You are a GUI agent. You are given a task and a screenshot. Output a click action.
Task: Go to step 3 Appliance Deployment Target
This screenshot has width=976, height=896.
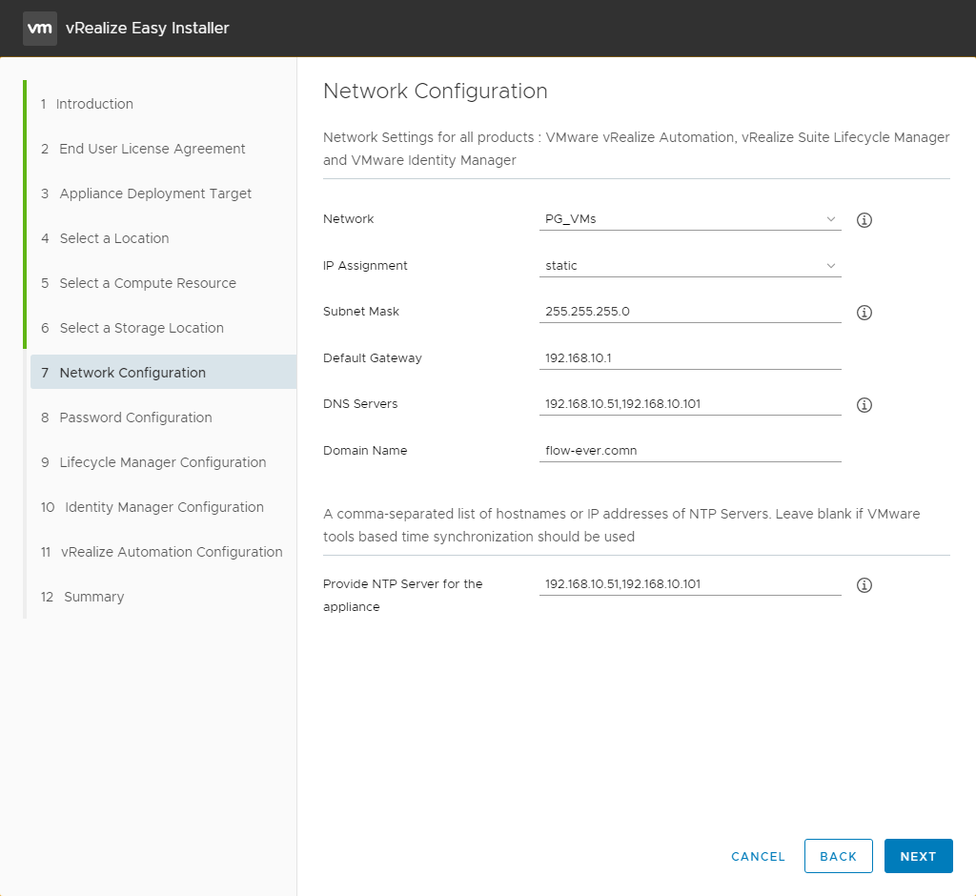click(146, 193)
